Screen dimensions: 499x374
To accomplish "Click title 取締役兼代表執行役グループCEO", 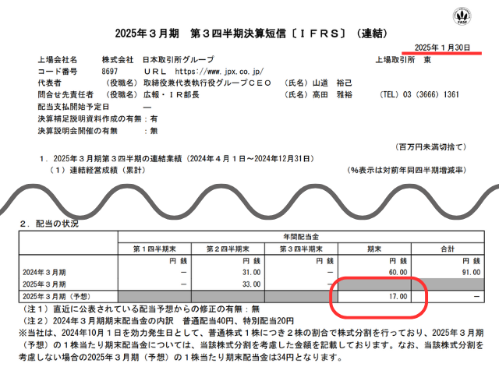I will (x=207, y=83).
